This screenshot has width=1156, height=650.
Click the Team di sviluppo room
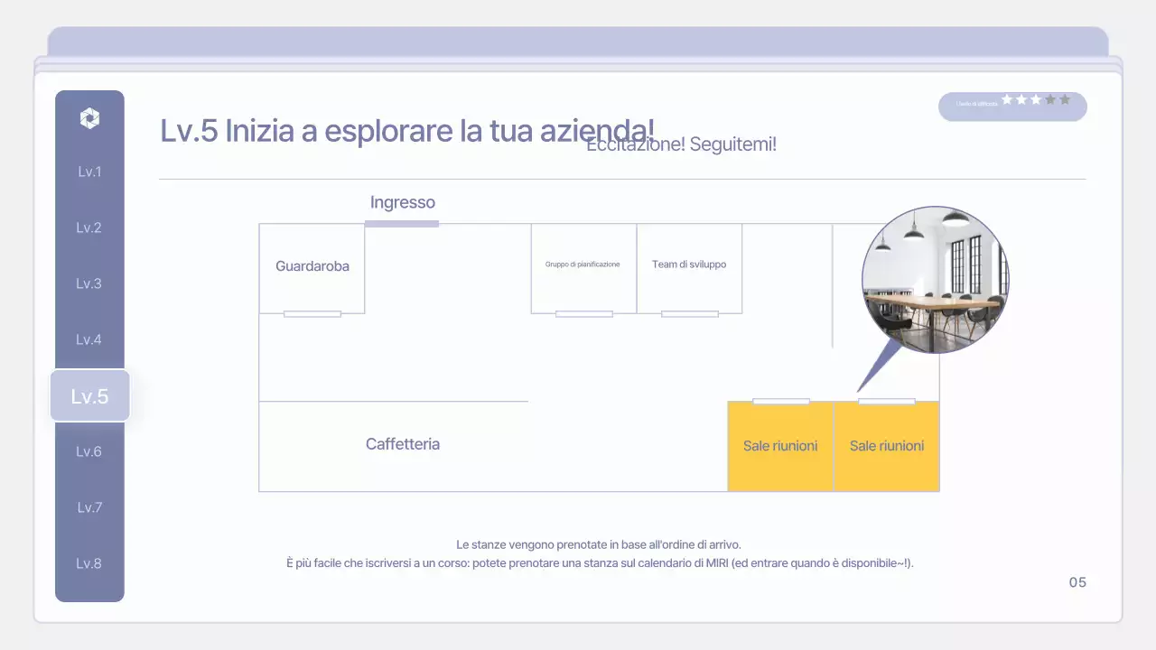click(689, 265)
